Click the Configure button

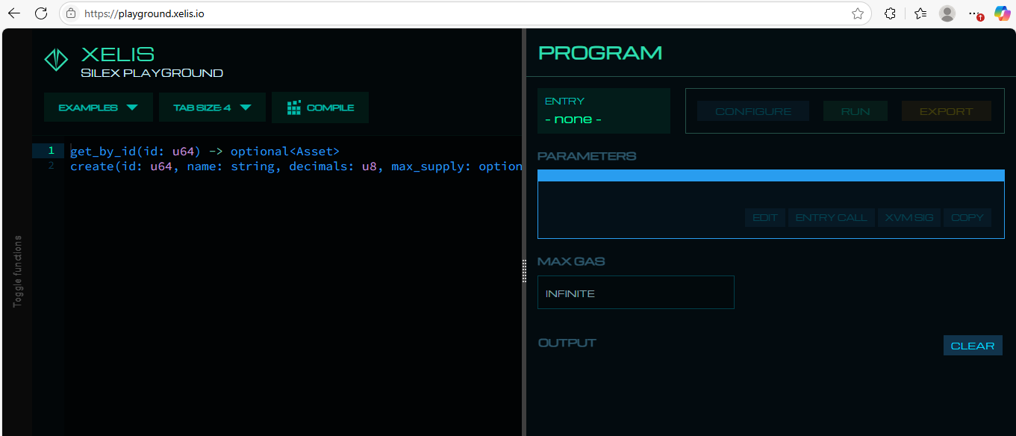click(752, 111)
